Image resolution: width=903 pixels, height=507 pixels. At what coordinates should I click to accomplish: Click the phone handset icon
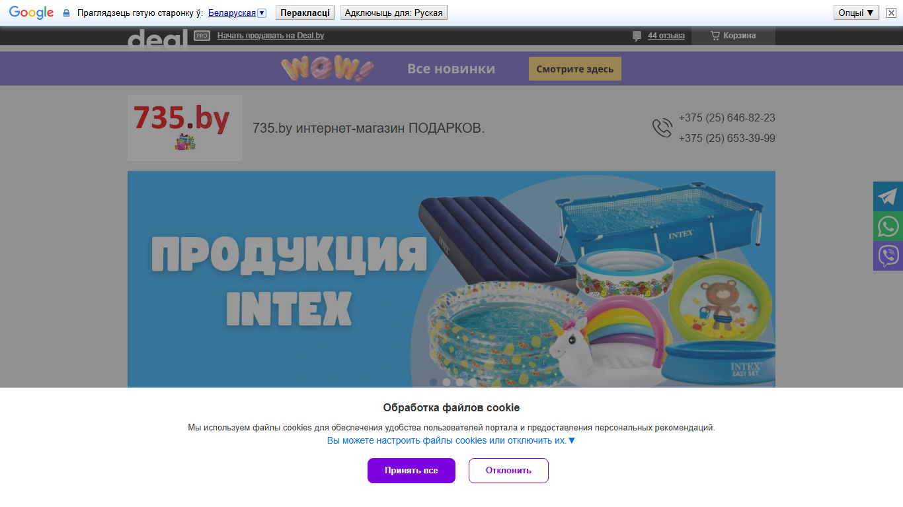click(x=662, y=128)
